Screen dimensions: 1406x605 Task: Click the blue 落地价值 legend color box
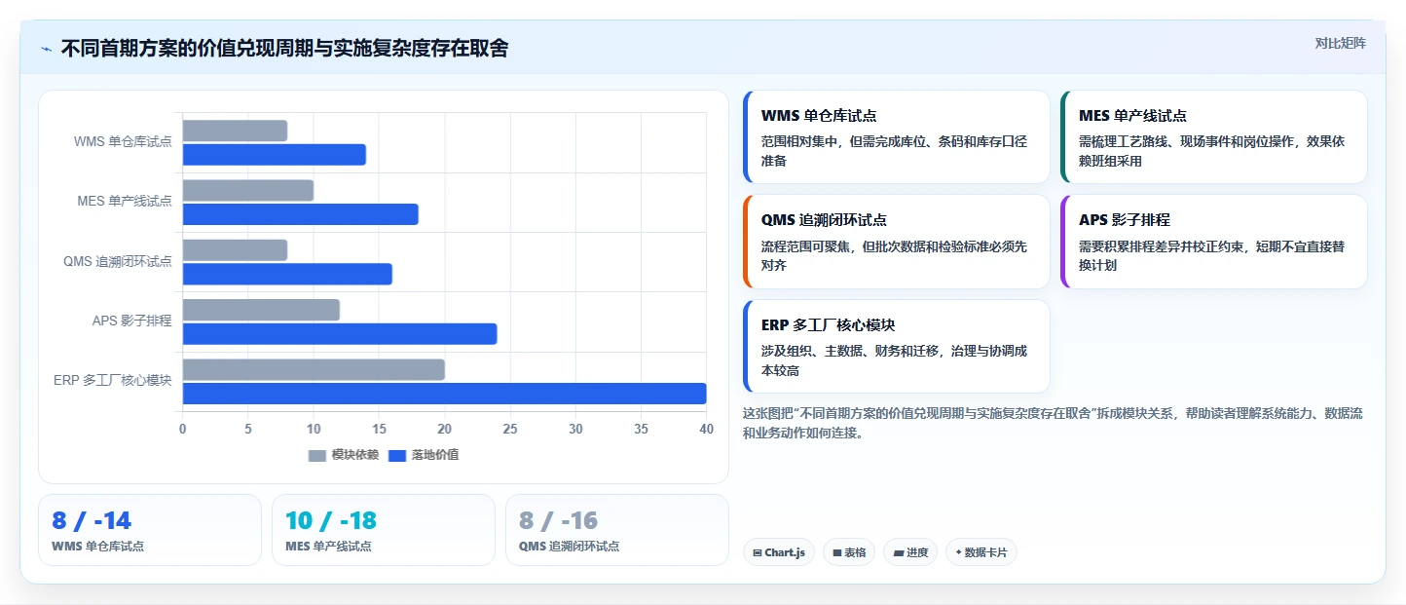coord(397,455)
